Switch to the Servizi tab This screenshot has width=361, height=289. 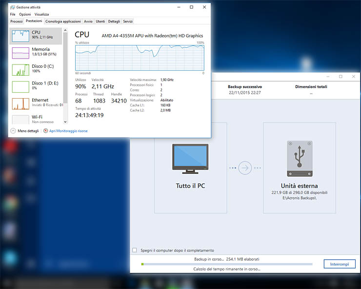click(128, 21)
